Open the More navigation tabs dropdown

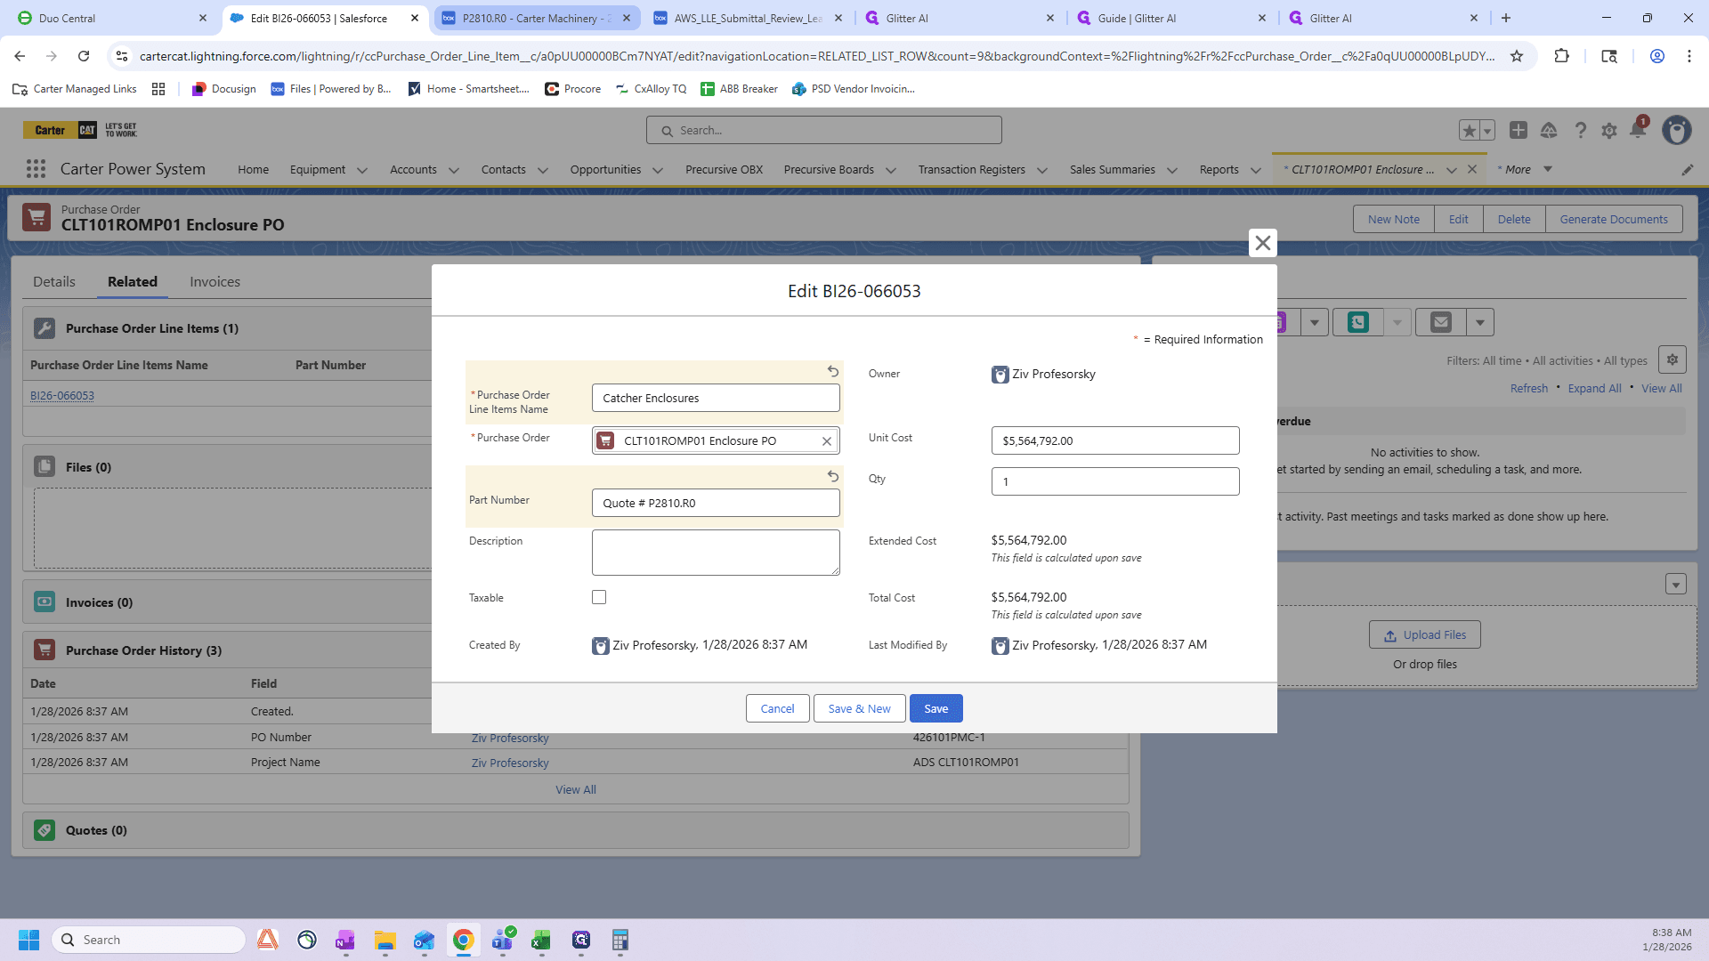click(x=1526, y=169)
